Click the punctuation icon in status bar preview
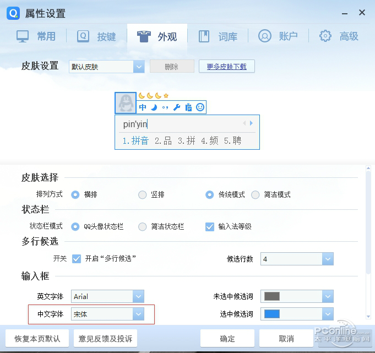Image resolution: width=375 pixels, height=353 pixels. [x=165, y=107]
